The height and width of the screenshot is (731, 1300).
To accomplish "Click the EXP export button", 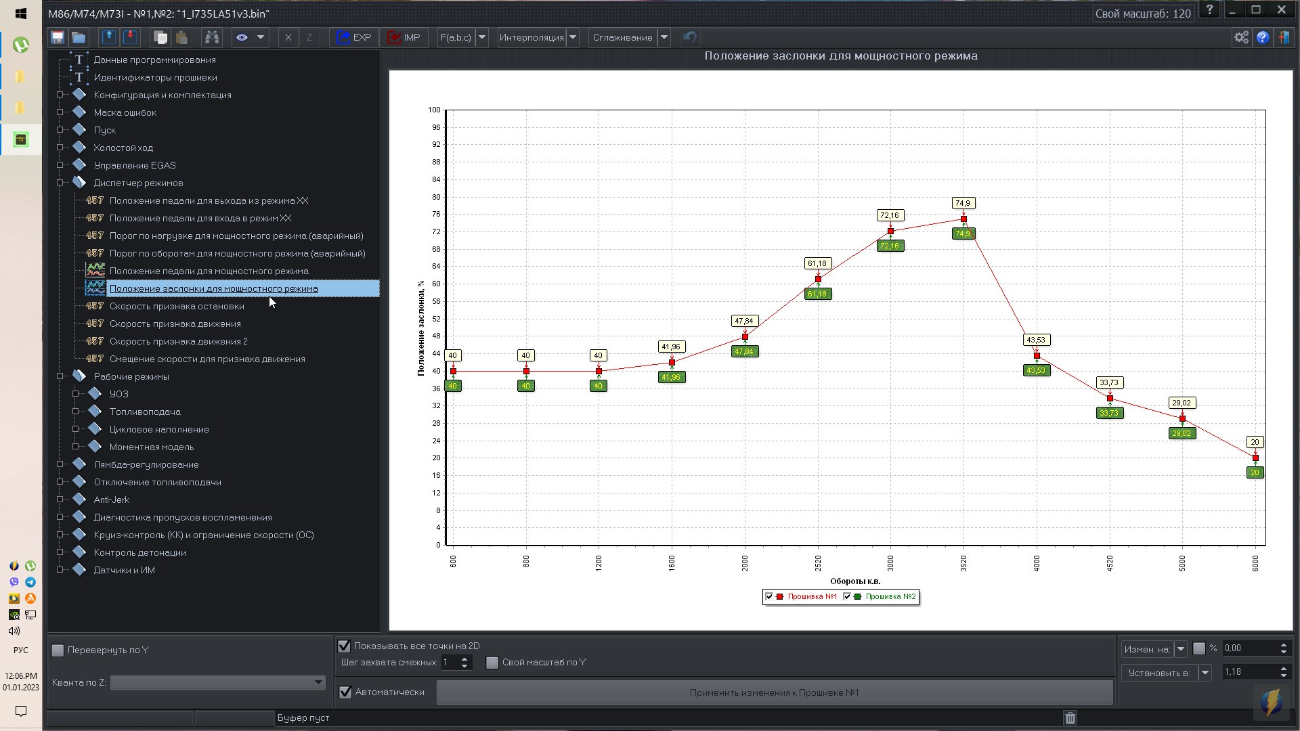I will tap(354, 37).
